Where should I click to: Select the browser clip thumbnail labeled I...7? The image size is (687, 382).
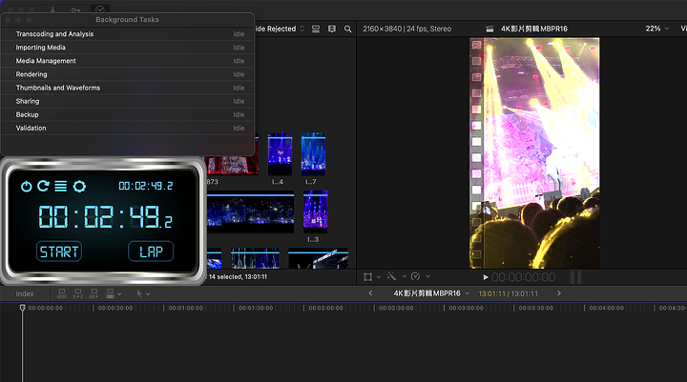[313, 154]
